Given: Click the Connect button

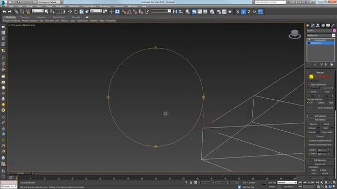Looking at the screenshot, I should pos(320,136).
